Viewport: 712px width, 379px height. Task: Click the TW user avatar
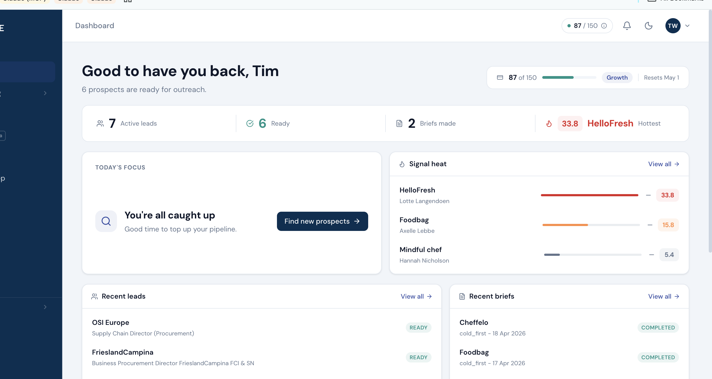[672, 26]
